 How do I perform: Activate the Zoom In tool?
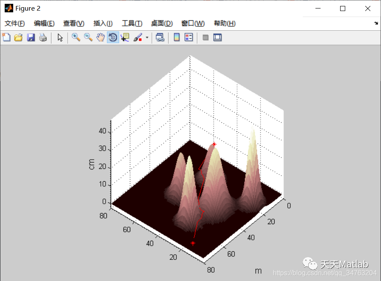76,37
